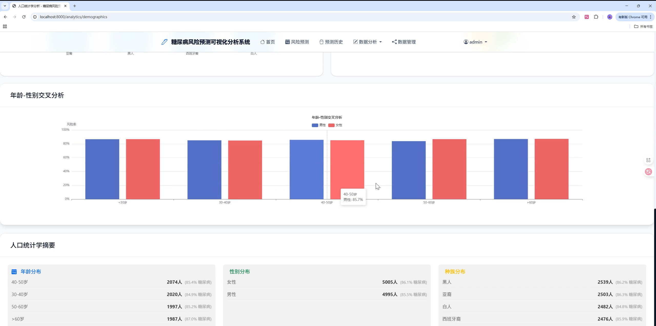Click the home icon next to 首页
This screenshot has height=326, width=656.
(263, 42)
